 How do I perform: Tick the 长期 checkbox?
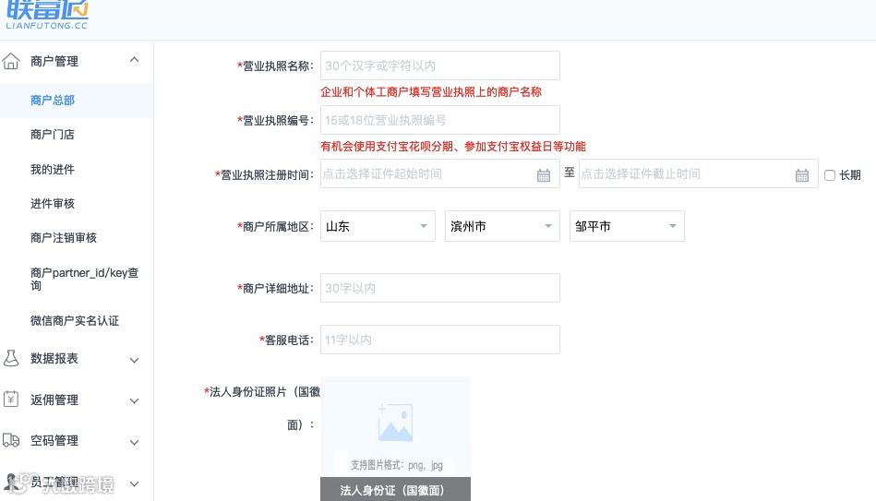(x=830, y=175)
